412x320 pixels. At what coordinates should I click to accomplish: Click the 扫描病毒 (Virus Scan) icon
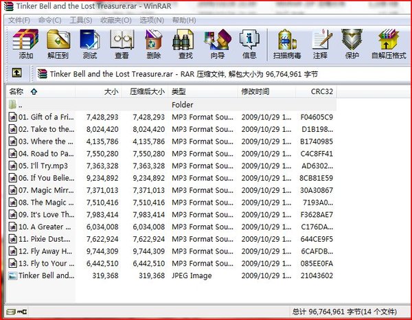[287, 39]
